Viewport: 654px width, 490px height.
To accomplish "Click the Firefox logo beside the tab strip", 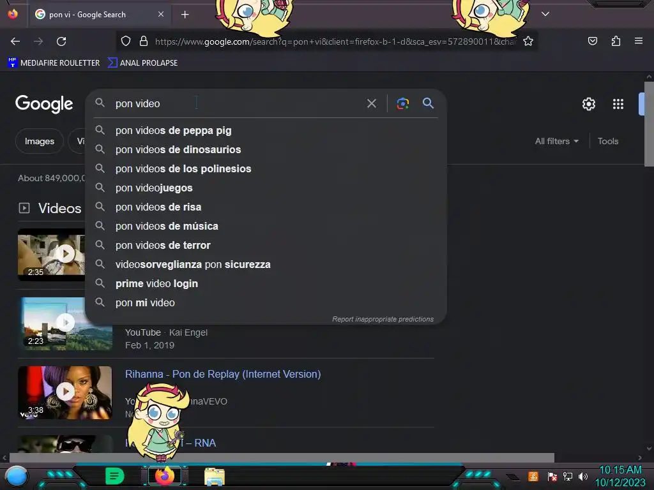I will point(13,14).
